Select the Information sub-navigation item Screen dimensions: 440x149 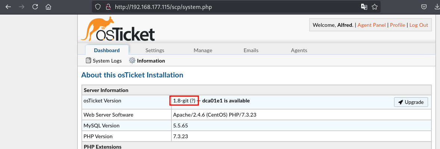147,60
